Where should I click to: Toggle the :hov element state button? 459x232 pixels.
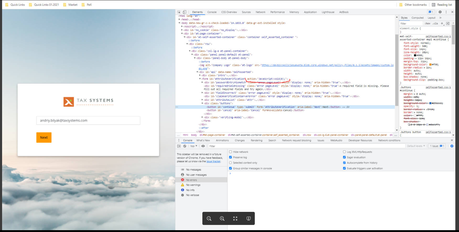[x=428, y=24]
